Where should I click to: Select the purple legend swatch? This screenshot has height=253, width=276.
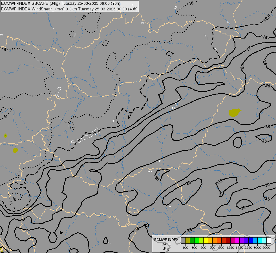(x=242, y=241)
